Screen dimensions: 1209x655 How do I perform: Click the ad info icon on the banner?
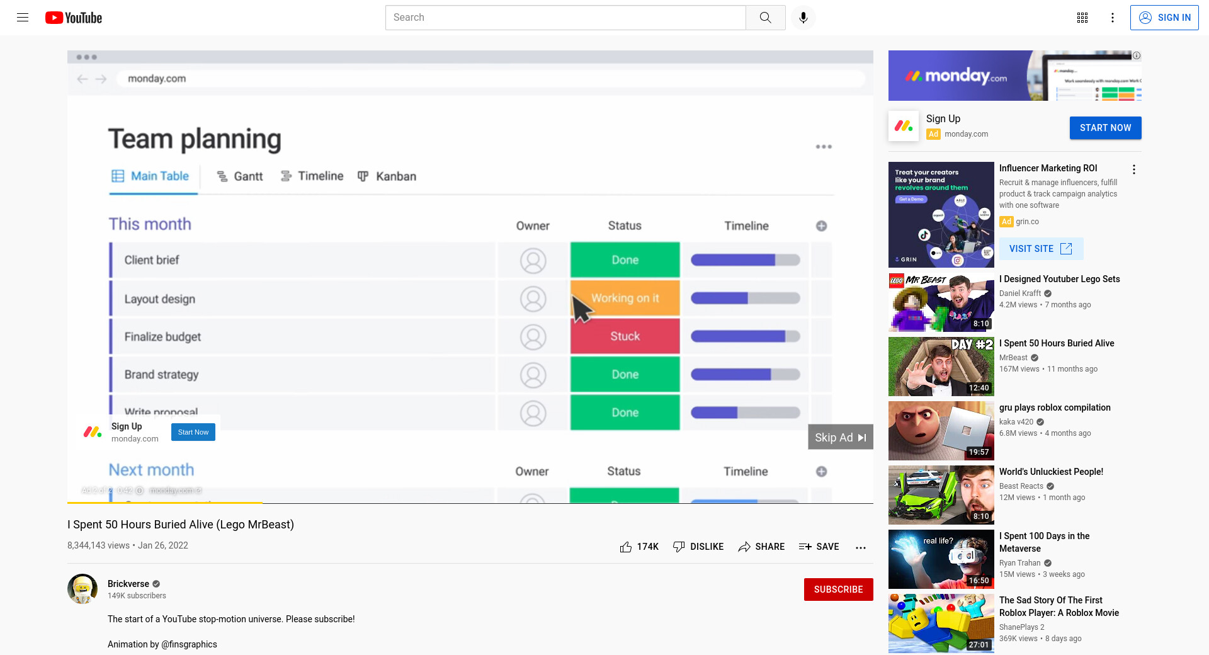1137,55
